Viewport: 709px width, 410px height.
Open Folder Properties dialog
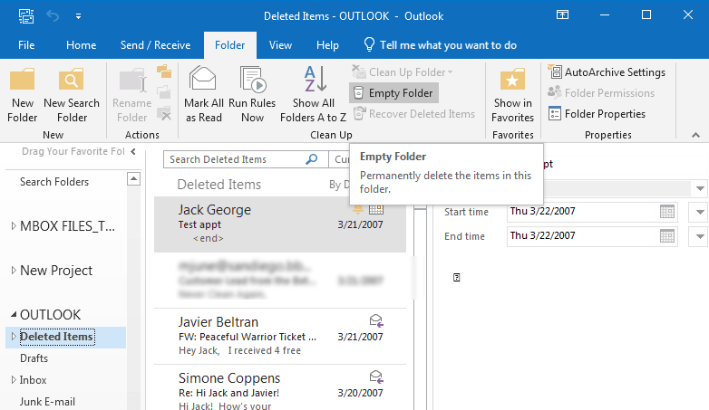click(x=597, y=114)
